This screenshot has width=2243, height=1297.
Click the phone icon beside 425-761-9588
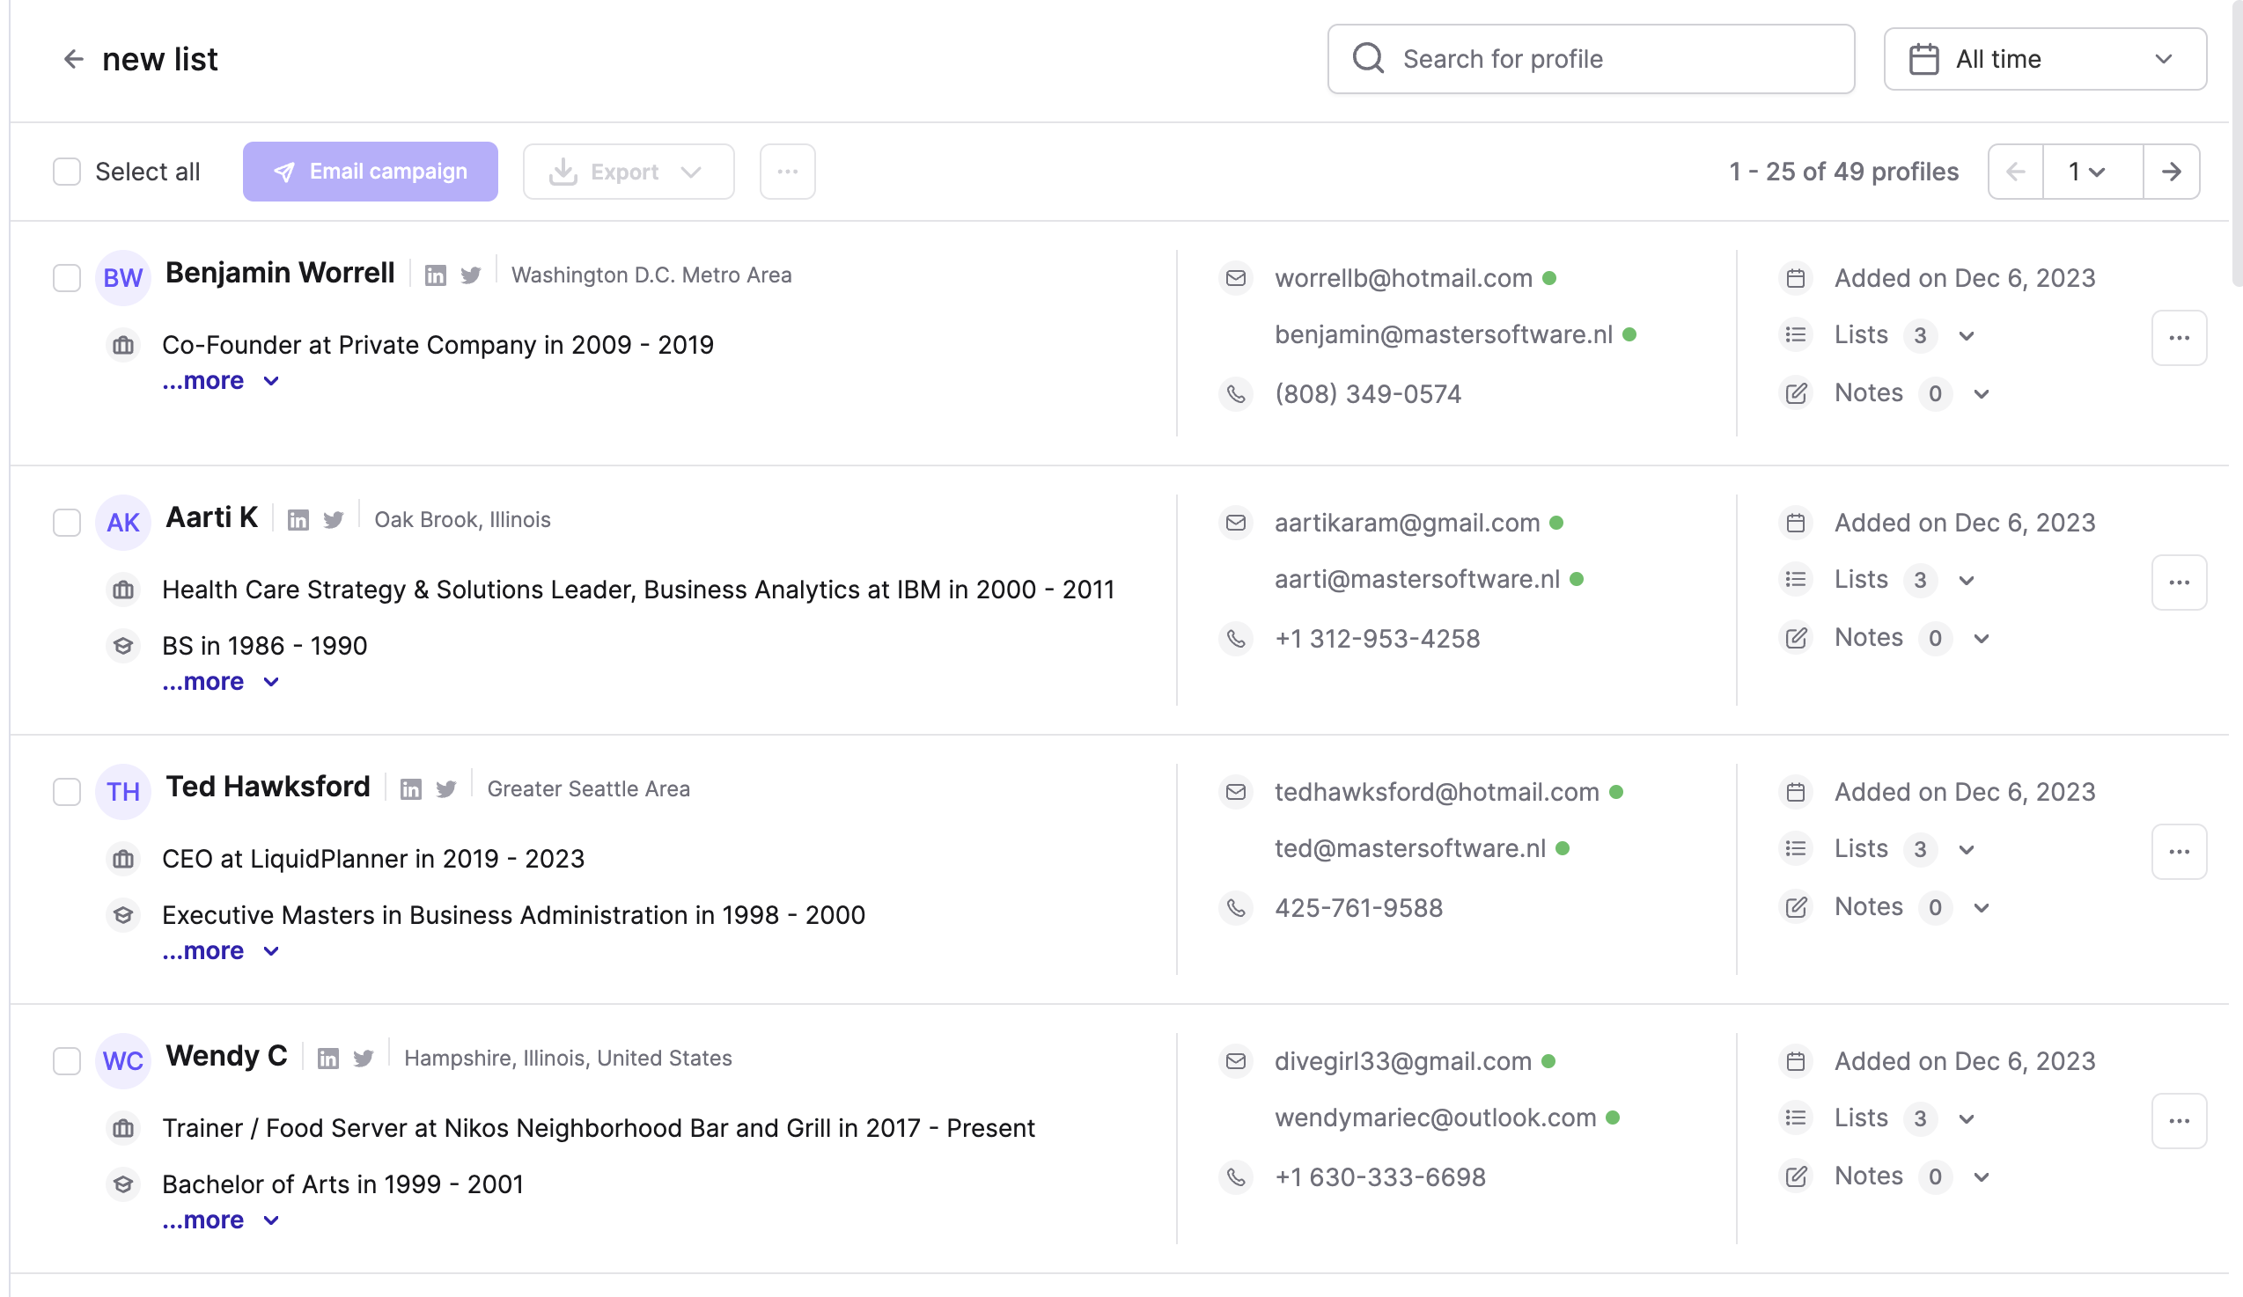click(1235, 908)
